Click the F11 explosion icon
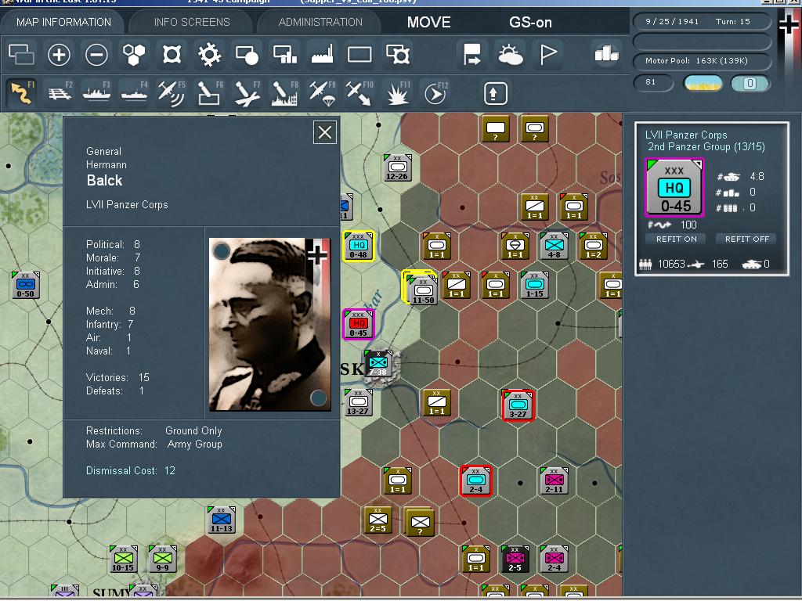 coord(397,93)
